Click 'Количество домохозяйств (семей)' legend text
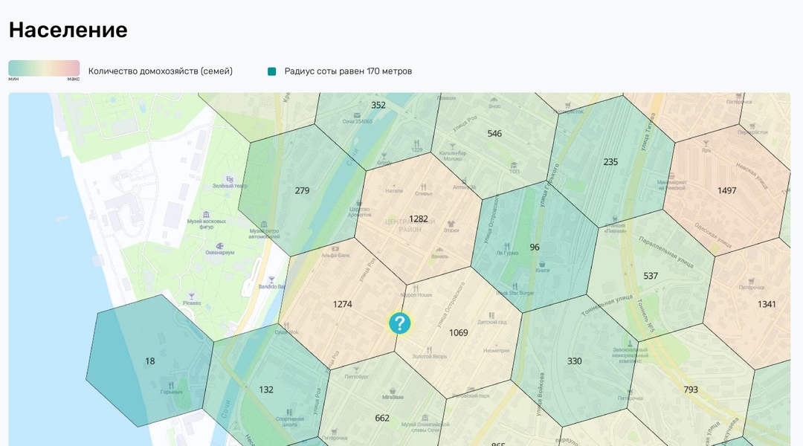 pos(161,71)
